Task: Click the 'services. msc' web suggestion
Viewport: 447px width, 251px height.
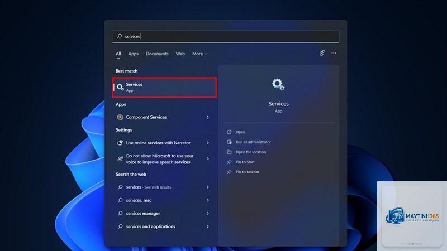Action: click(163, 200)
